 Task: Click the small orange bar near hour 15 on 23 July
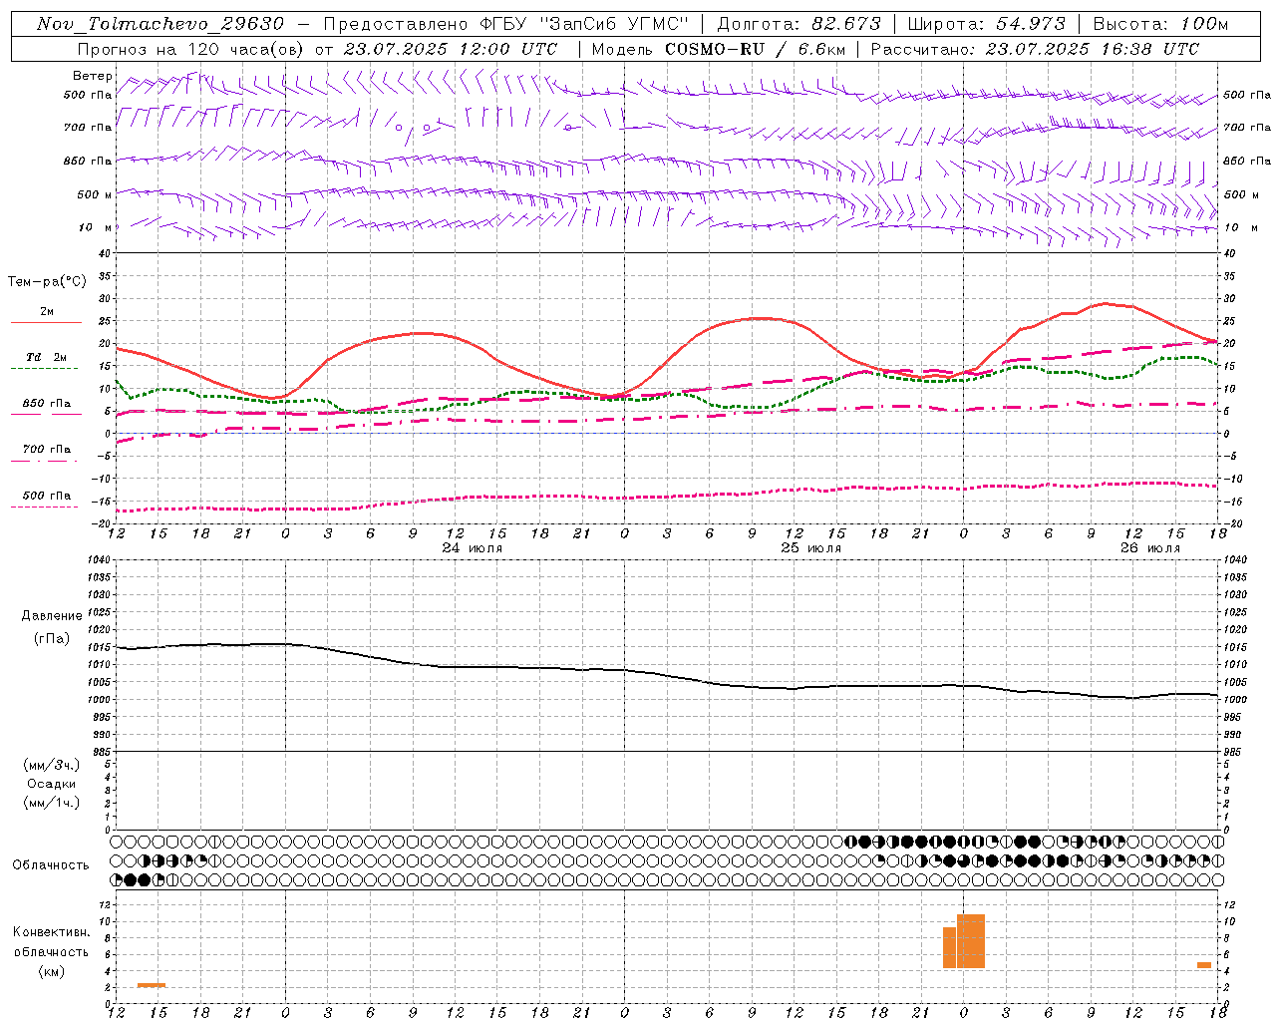click(x=152, y=985)
